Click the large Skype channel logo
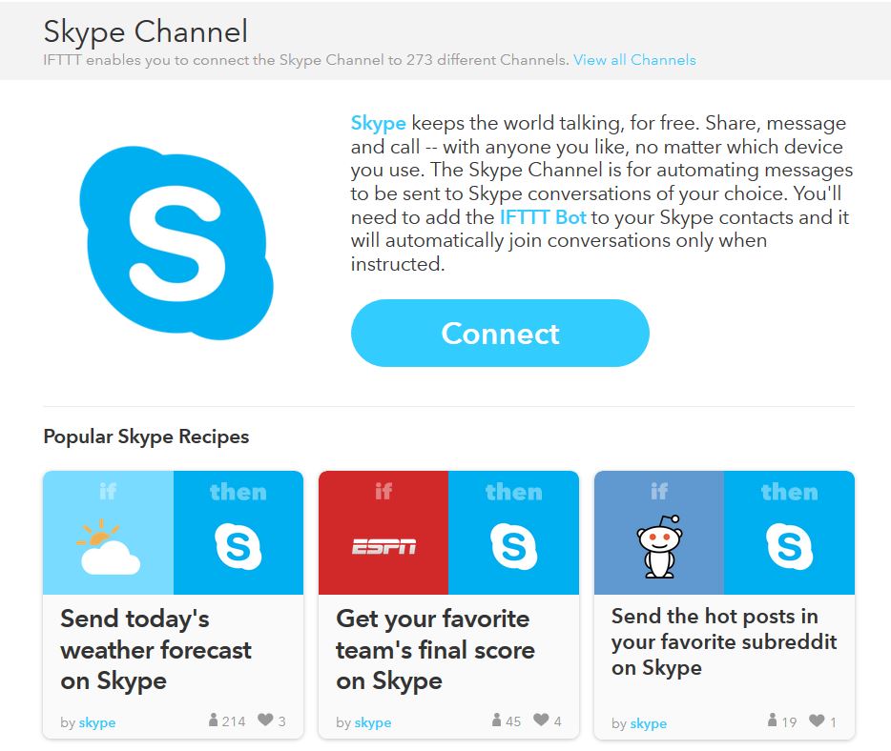The height and width of the screenshot is (751, 891). point(176,243)
